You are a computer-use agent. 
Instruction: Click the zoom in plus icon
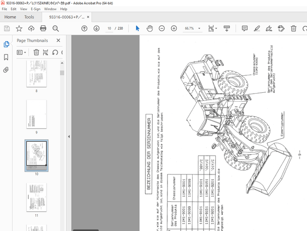174,29
